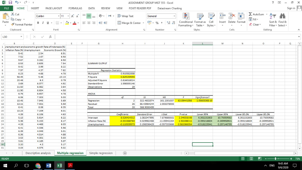This screenshot has width=302, height=170.
Task: Apply bold formatting with the Bold icon
Action: click(x=38, y=22)
